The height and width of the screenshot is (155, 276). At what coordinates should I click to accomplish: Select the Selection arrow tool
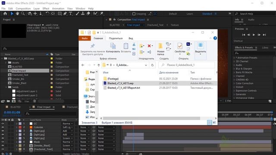tap(12, 13)
